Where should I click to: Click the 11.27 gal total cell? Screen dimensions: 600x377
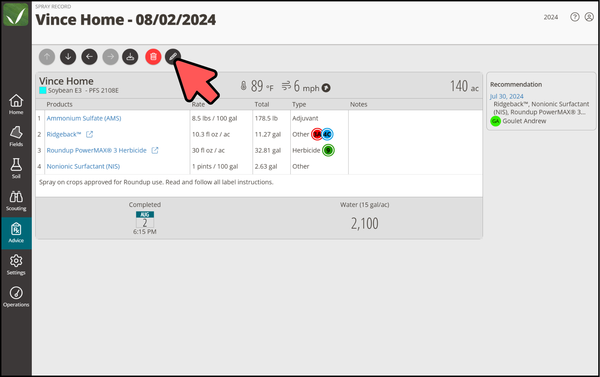tap(268, 134)
